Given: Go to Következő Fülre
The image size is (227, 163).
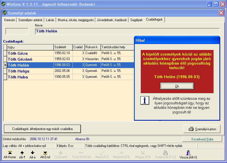Looking at the screenshot, I should [x=202, y=139].
